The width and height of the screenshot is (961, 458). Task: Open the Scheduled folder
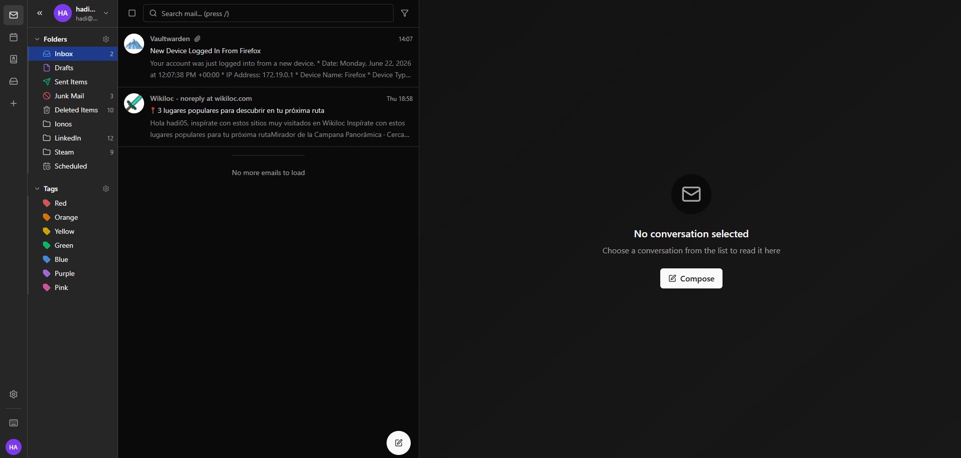pos(73,166)
